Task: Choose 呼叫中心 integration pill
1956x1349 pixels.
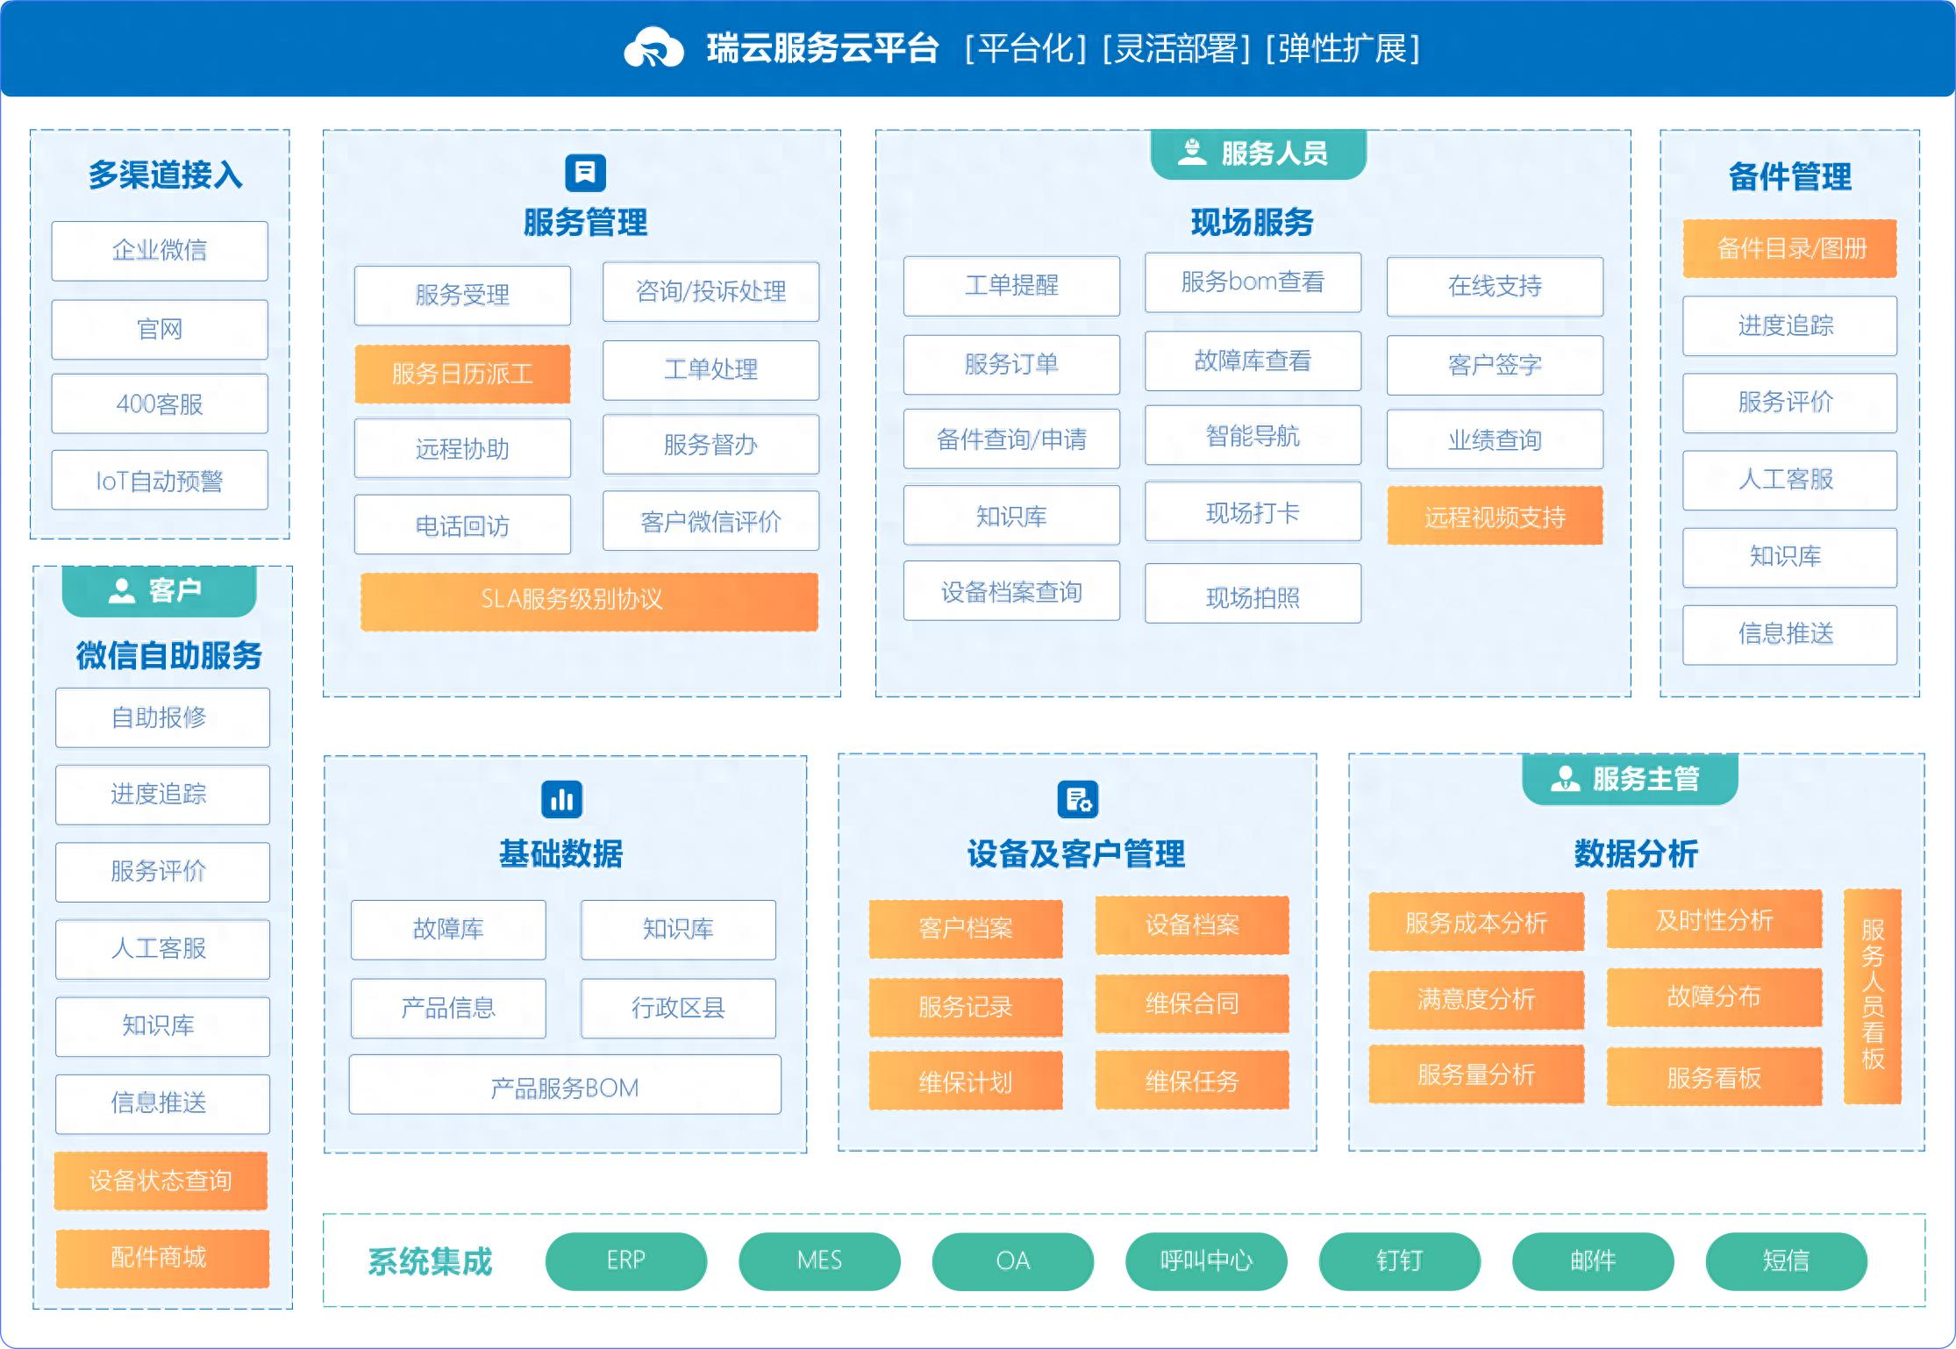Action: [x=1205, y=1260]
